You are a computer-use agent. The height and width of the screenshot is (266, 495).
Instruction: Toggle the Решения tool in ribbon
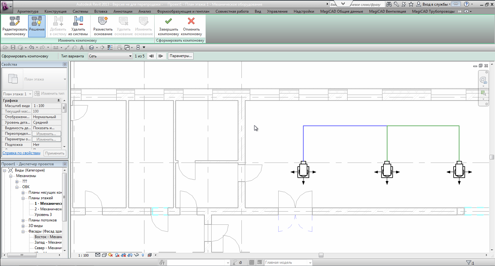click(x=37, y=26)
